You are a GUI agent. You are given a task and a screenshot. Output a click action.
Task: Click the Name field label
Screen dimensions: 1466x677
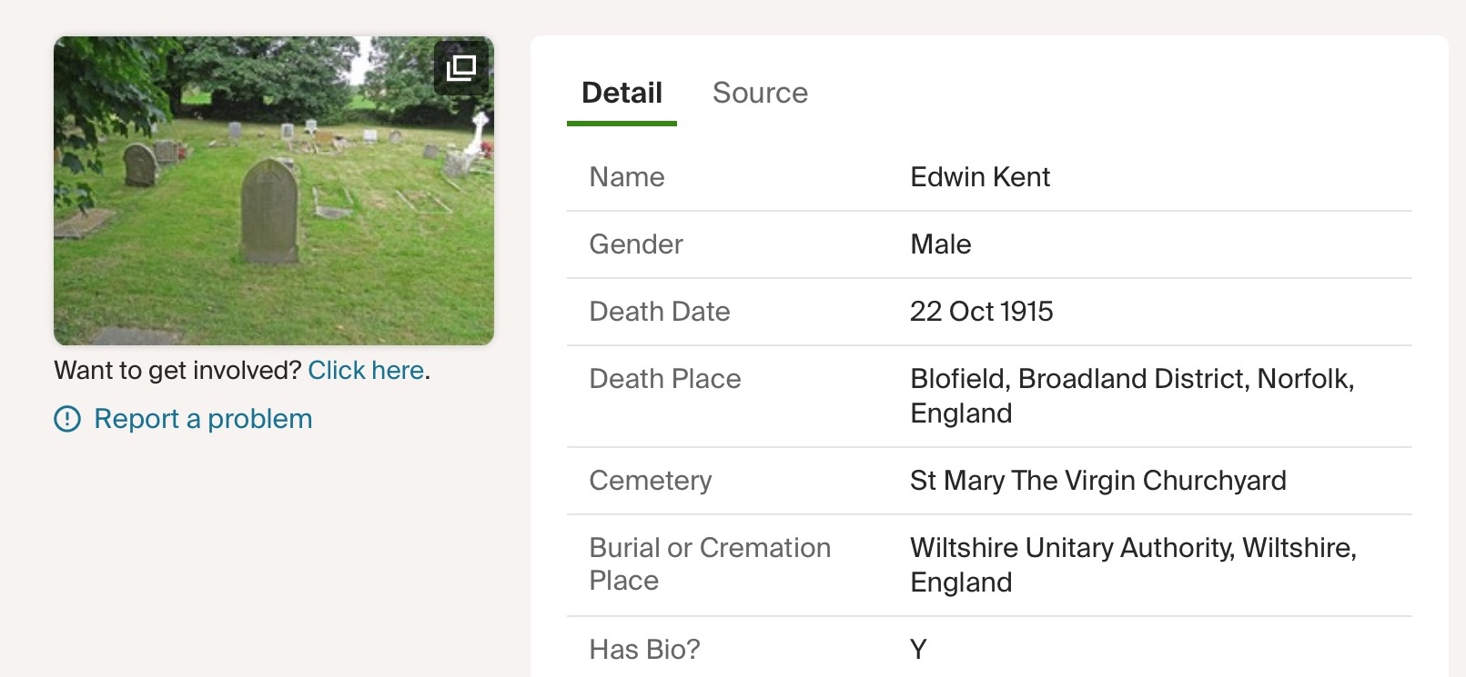click(x=627, y=177)
